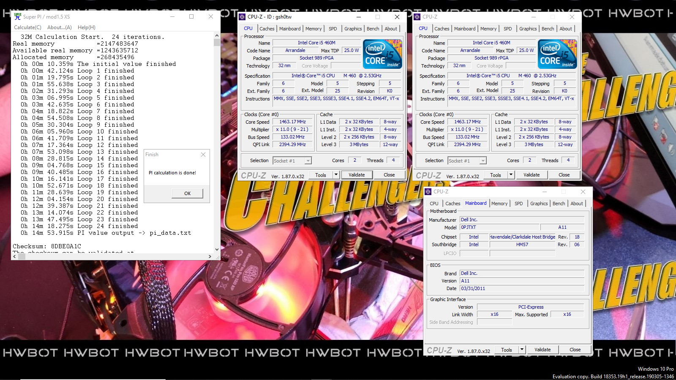Viewport: 676px width, 380px height.
Task: Click Validate in gsh0tw CPU-Z window
Action: (x=357, y=175)
